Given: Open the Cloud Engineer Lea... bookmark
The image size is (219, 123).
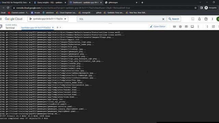Looking at the screenshot, I should pos(66,13).
